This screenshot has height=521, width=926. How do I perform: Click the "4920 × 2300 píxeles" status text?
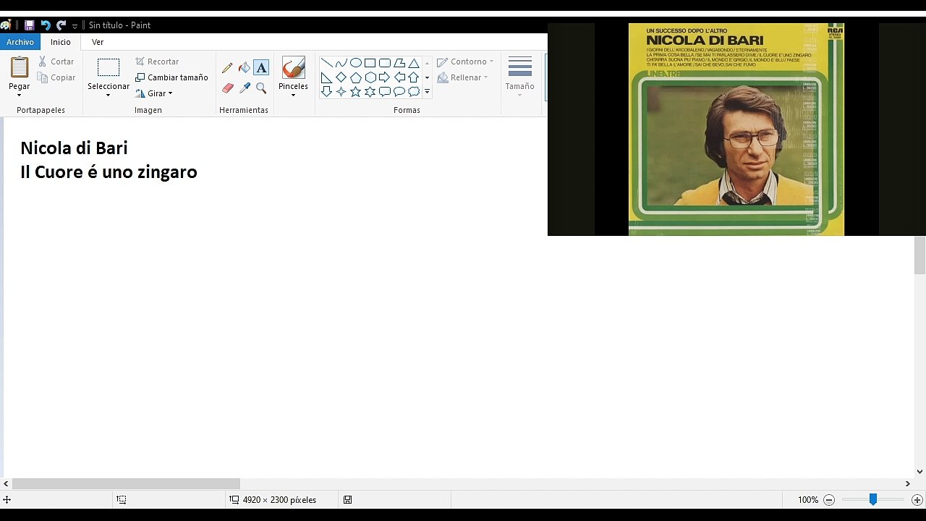click(279, 500)
